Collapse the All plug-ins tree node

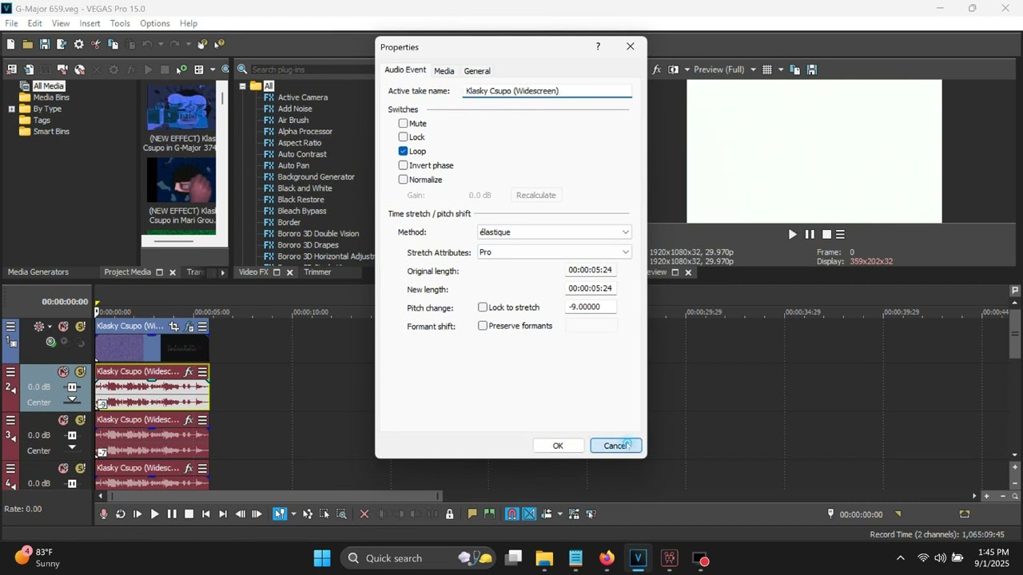tap(242, 86)
